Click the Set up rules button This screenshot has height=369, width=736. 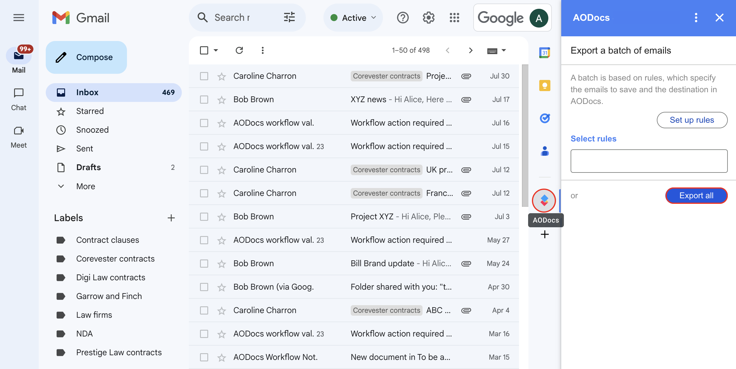692,120
